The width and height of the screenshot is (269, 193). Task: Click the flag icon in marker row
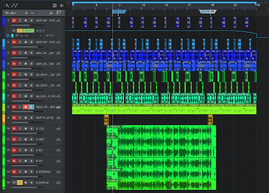59,13
